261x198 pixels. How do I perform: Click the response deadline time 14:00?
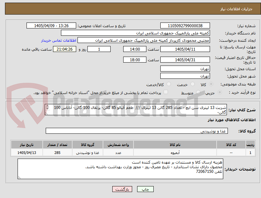pyautogui.click(x=135, y=49)
